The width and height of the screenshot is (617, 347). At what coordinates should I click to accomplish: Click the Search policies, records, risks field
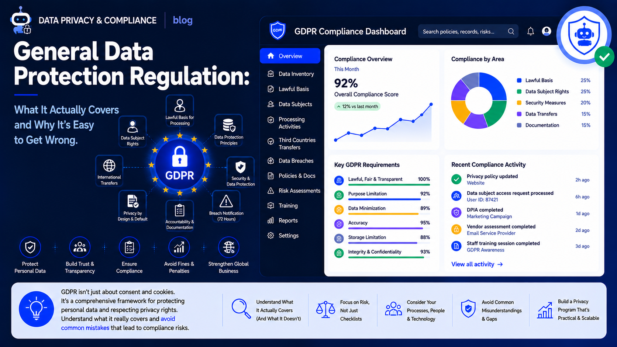coord(468,31)
